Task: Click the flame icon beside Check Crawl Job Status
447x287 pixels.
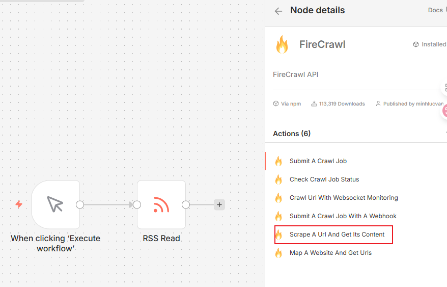Action: coord(278,179)
